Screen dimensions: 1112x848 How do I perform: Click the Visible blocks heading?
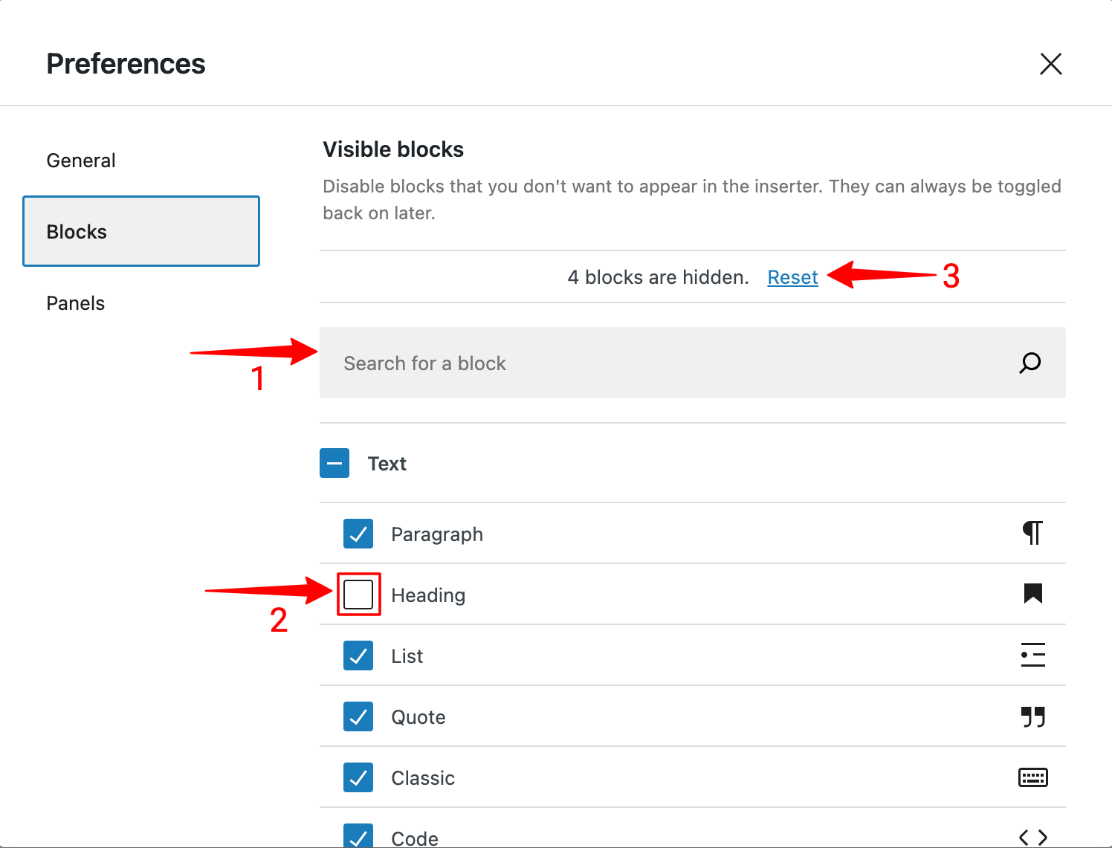coord(393,149)
